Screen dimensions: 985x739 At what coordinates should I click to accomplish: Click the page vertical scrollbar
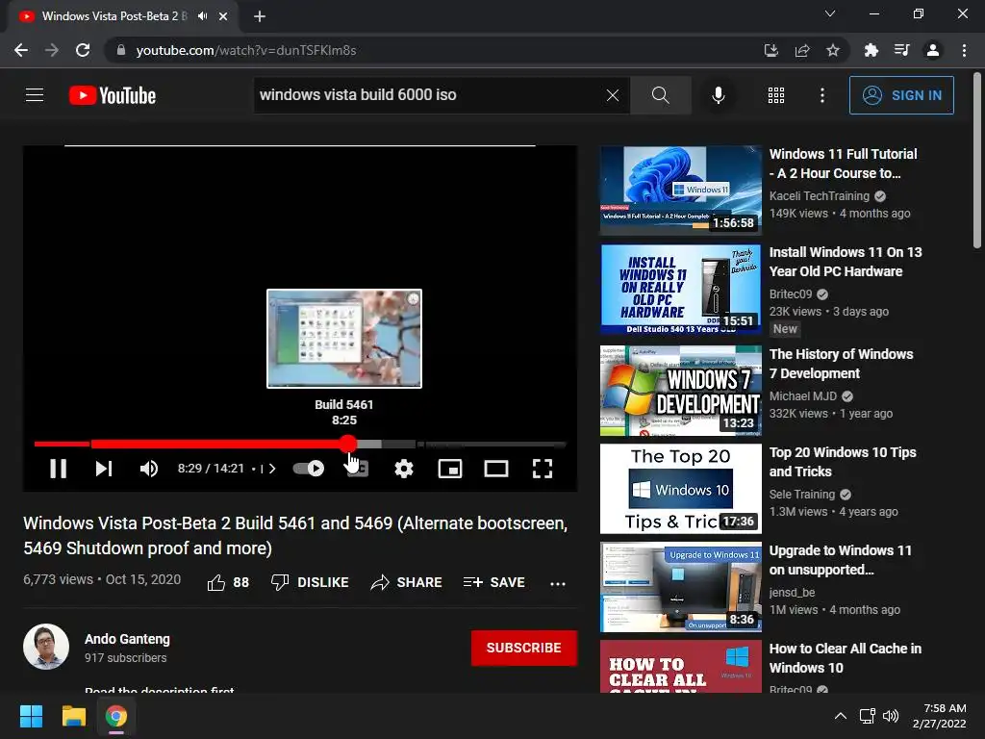pyautogui.click(x=977, y=162)
